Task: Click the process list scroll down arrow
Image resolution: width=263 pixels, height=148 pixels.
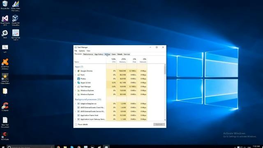Action: point(165,120)
